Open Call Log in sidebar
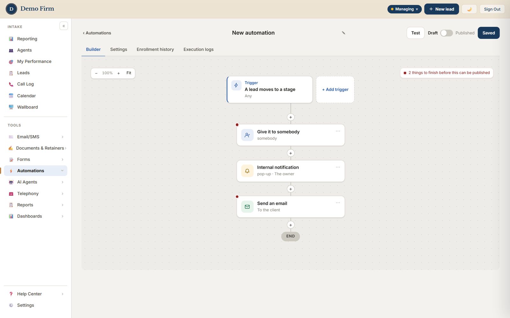 click(x=36, y=84)
